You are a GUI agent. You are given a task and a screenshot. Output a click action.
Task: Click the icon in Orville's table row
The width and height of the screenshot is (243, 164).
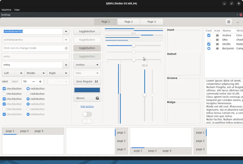[x=217, y=44]
